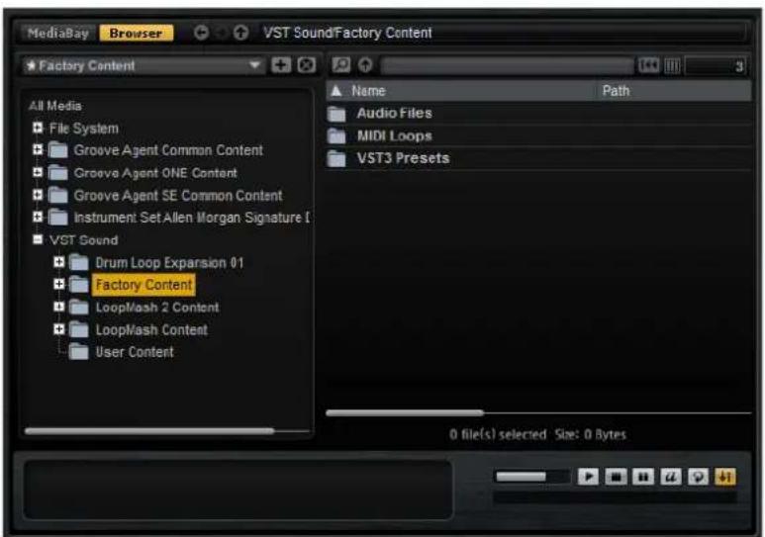Select LoopMash 2 Content folder
The image size is (765, 537).
tap(157, 308)
